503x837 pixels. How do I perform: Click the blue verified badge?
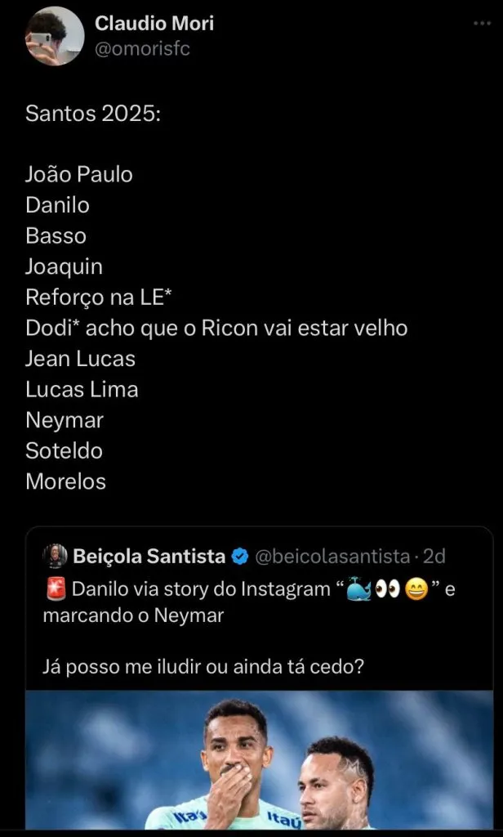240,557
